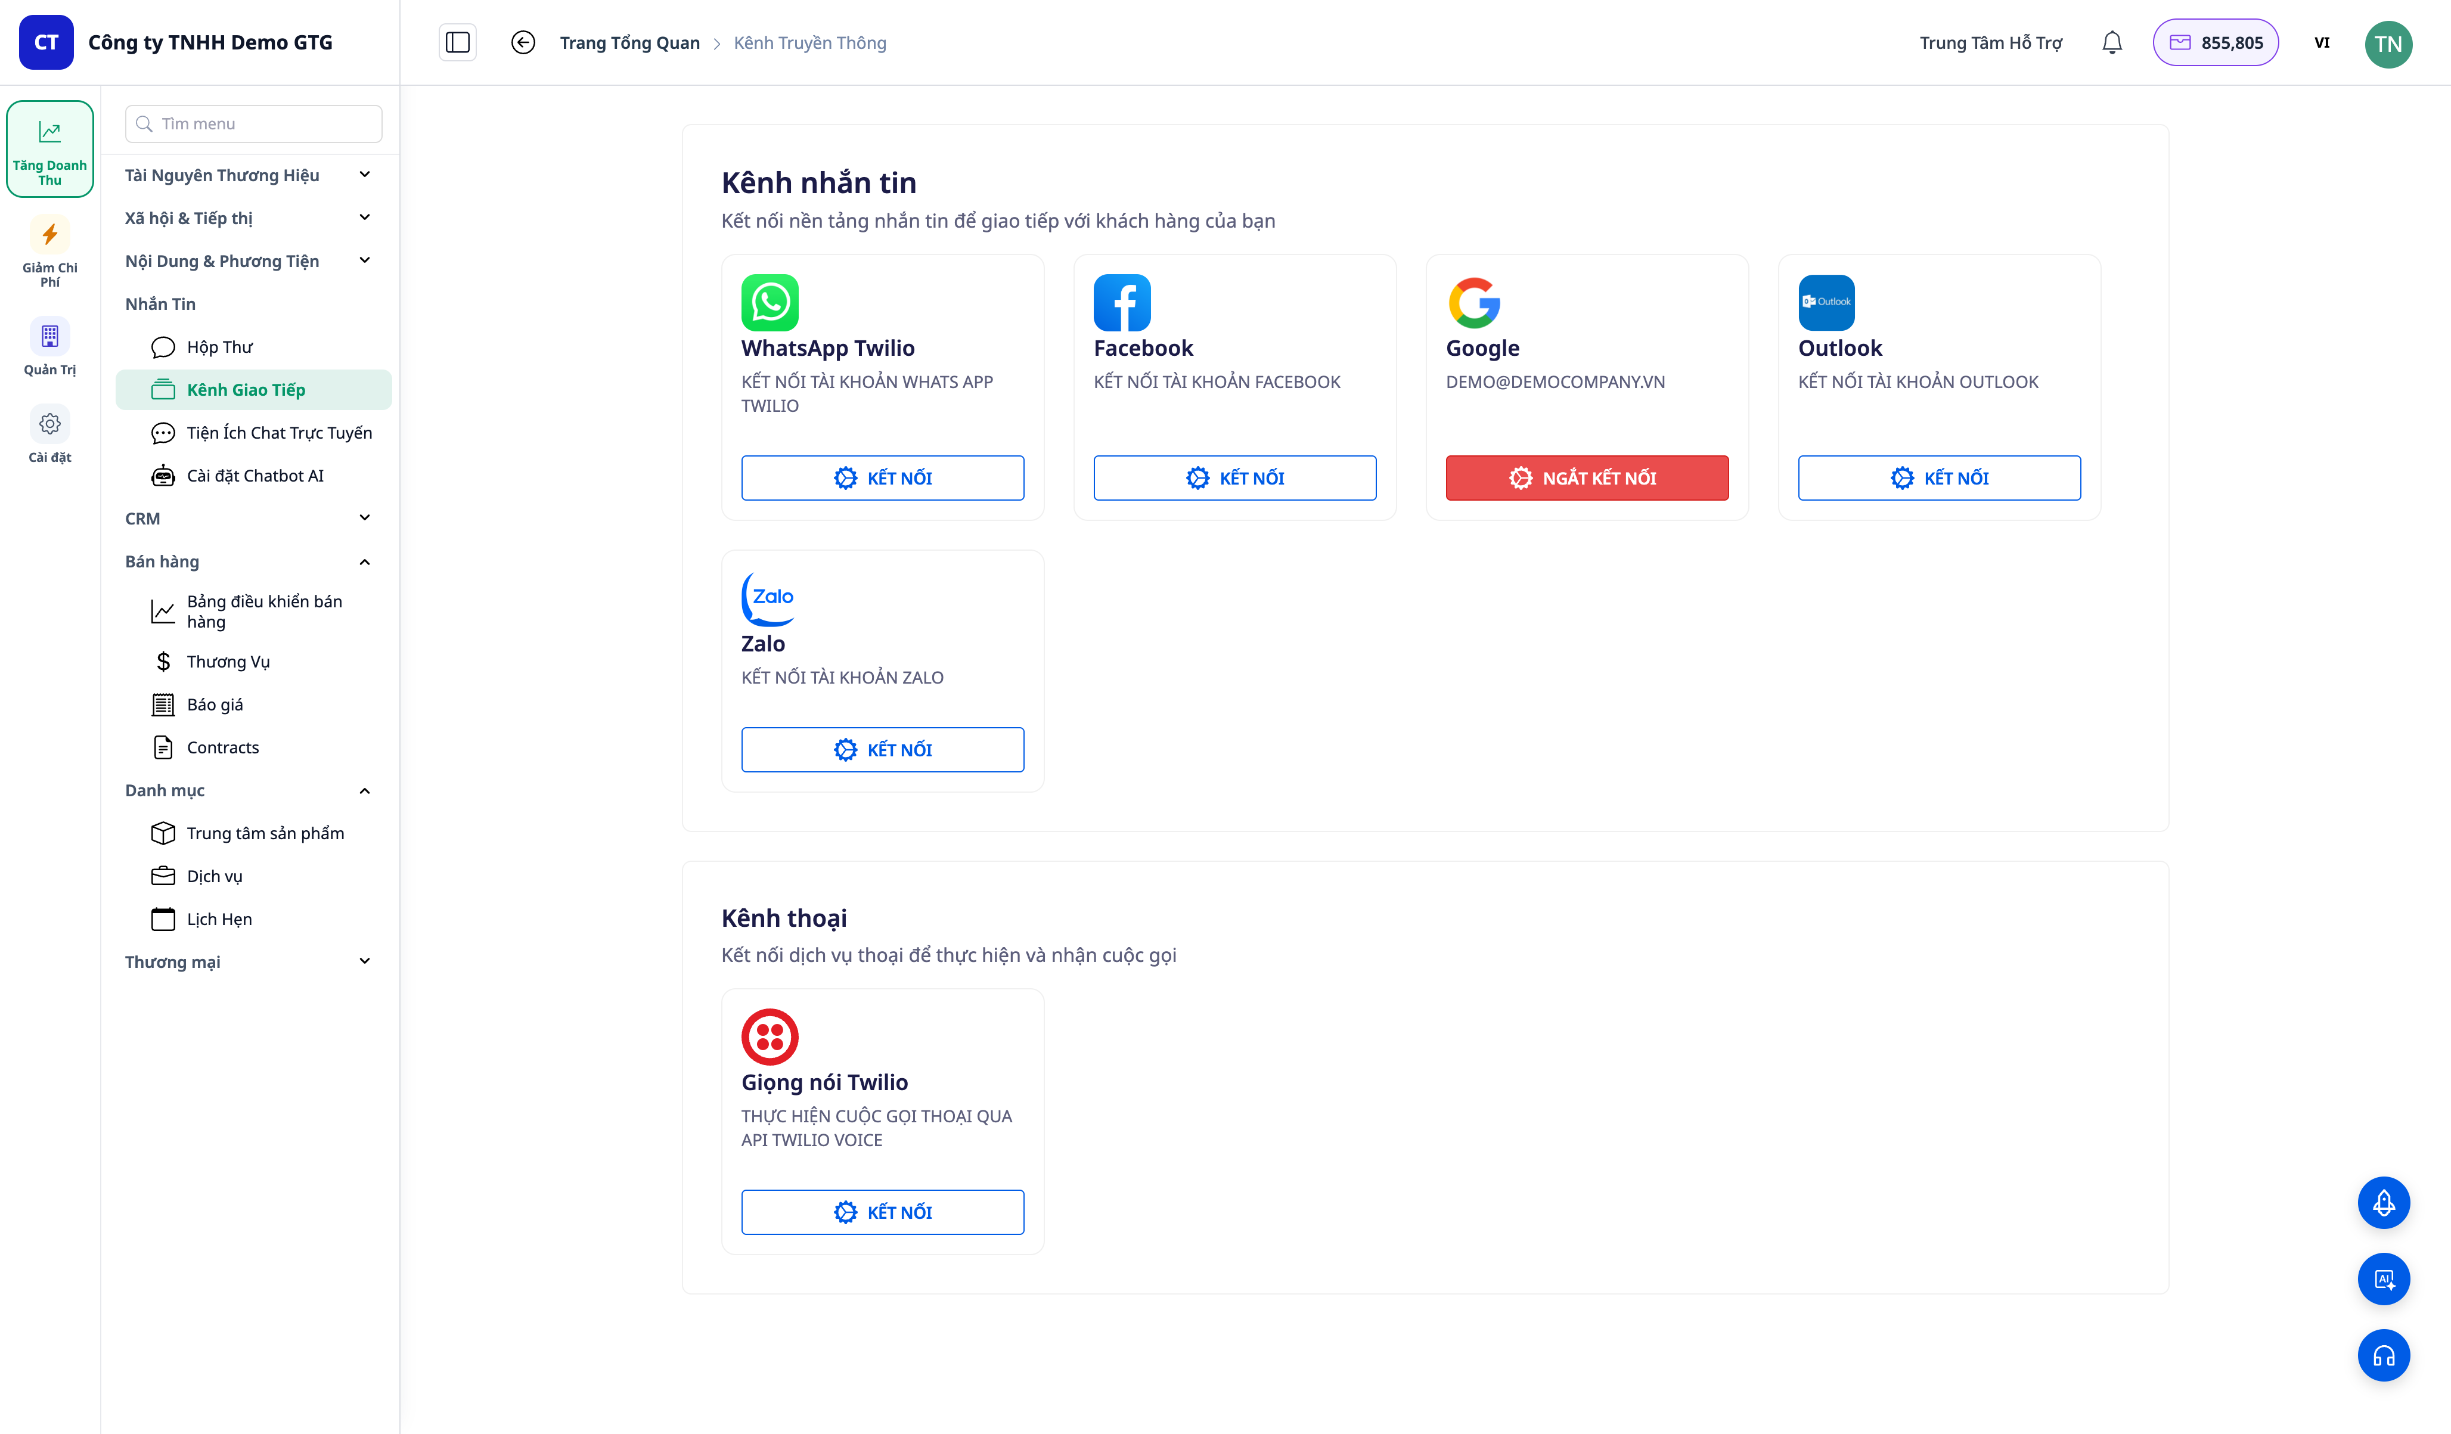Click the Kênh thoại heading
The height and width of the screenshot is (1434, 2451).
(784, 917)
